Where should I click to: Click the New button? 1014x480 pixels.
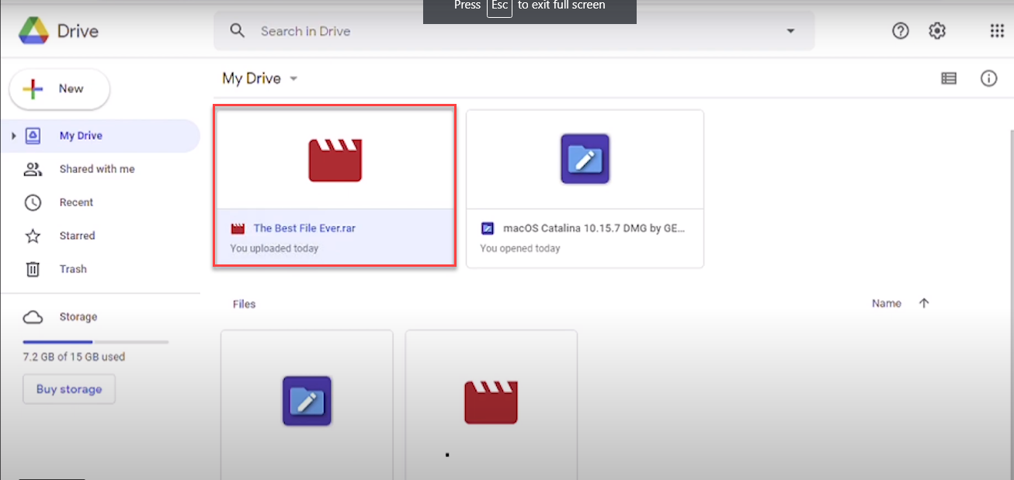(60, 89)
